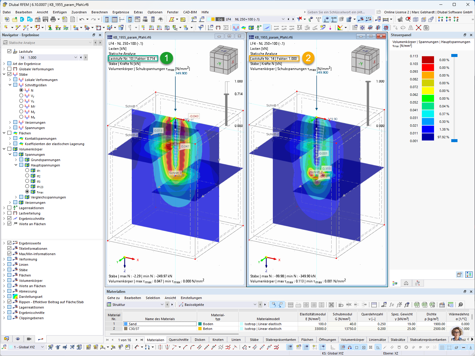Enable the Globale Verformungen checkbox
The height and width of the screenshot is (356, 475).
9,69
